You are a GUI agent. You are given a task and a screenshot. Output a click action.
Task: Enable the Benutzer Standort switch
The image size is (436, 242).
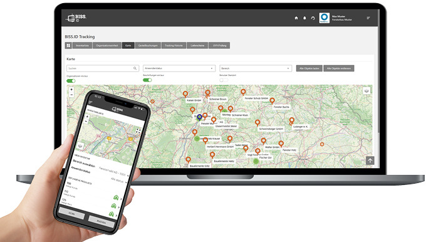point(224,80)
